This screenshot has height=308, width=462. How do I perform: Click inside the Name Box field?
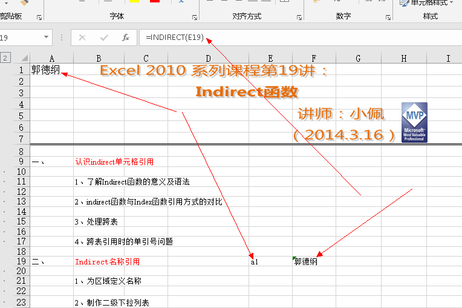[x=21, y=38]
